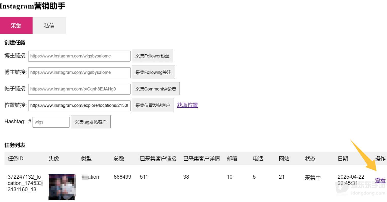The width and height of the screenshot is (387, 202).
Task: Focus the 帖子链接 input field
Action: 79,89
